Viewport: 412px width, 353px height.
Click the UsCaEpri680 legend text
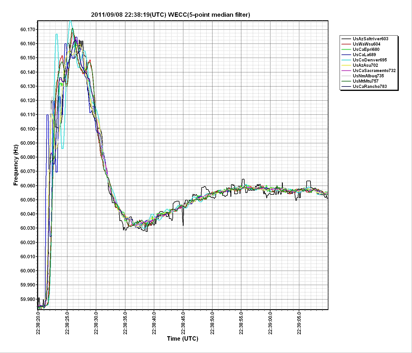tap(366, 49)
